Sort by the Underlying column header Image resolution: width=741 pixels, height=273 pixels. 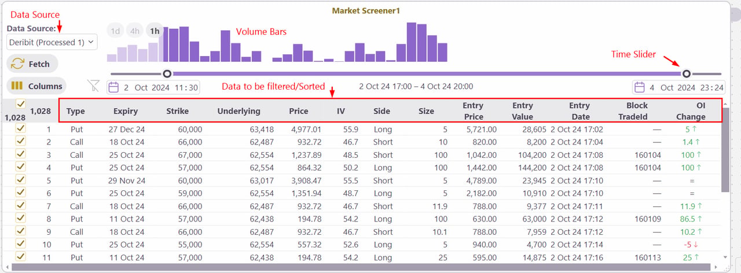pyautogui.click(x=239, y=111)
